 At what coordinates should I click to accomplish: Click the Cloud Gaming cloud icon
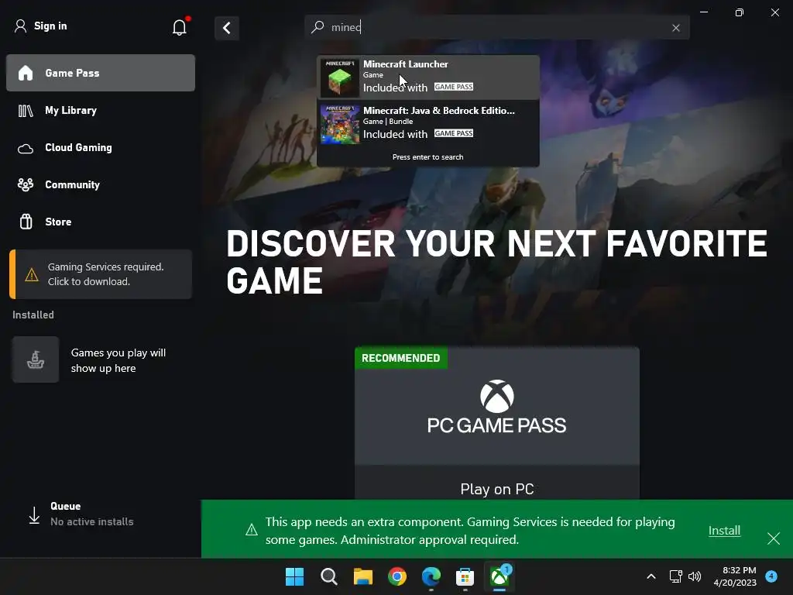pyautogui.click(x=26, y=149)
